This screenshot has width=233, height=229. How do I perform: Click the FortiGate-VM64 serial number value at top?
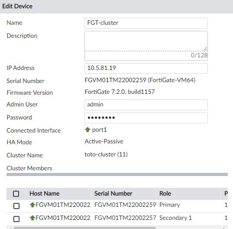(x=140, y=80)
